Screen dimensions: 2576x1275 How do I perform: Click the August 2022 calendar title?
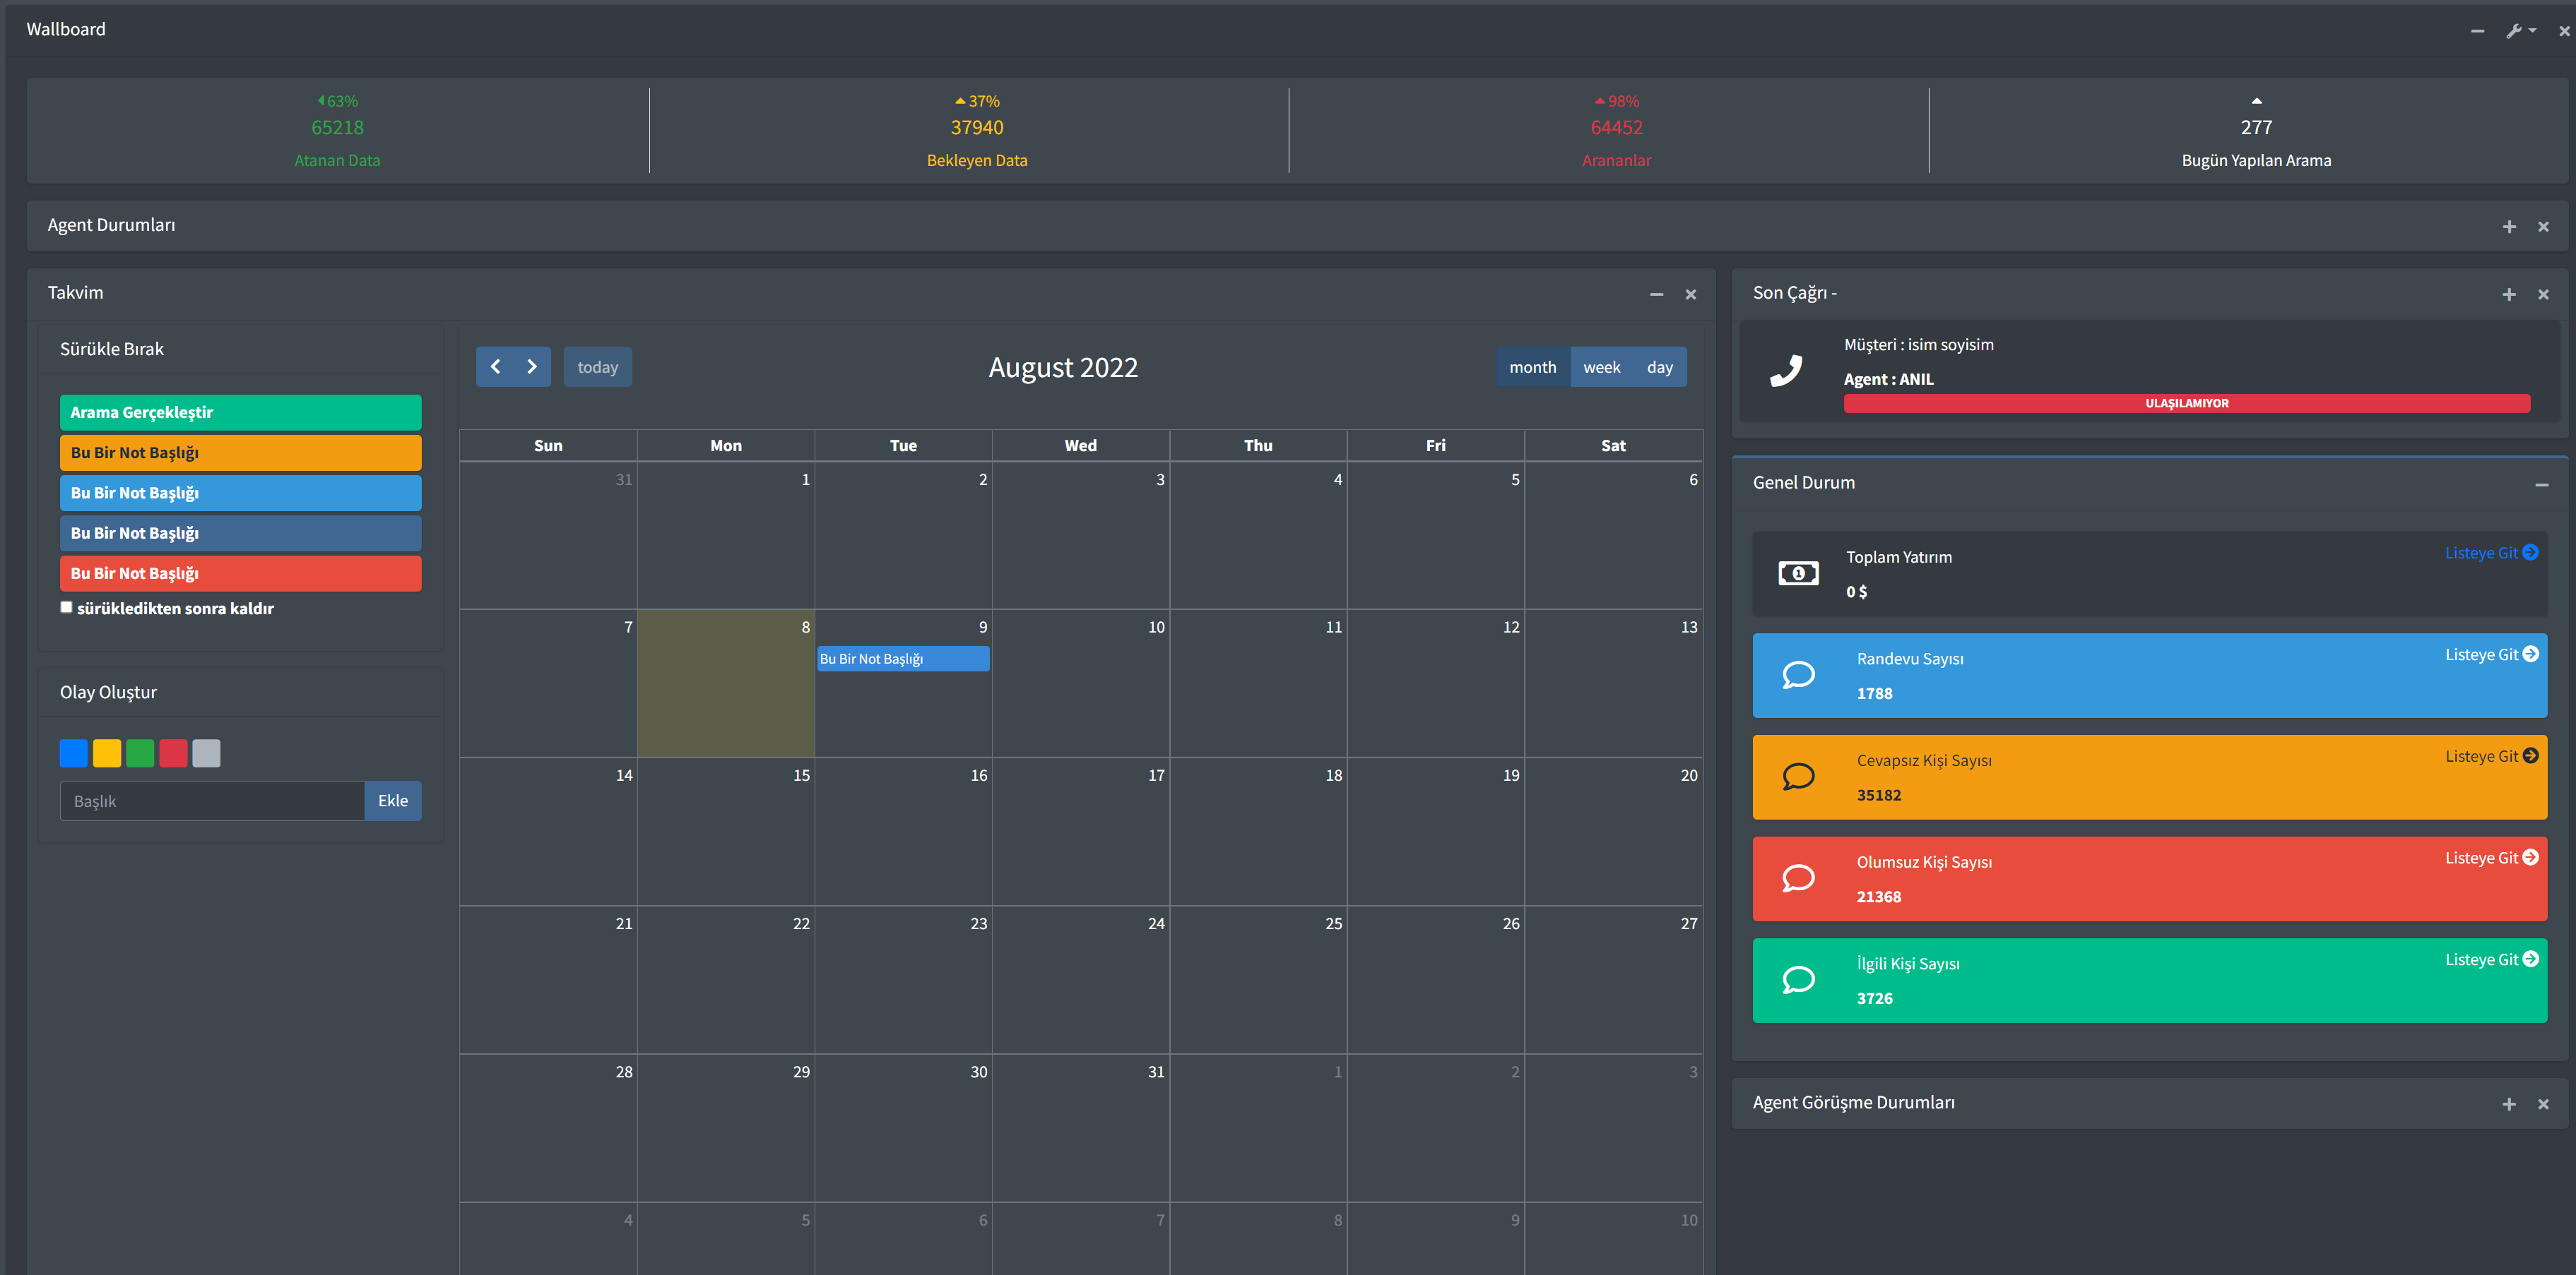point(1063,368)
